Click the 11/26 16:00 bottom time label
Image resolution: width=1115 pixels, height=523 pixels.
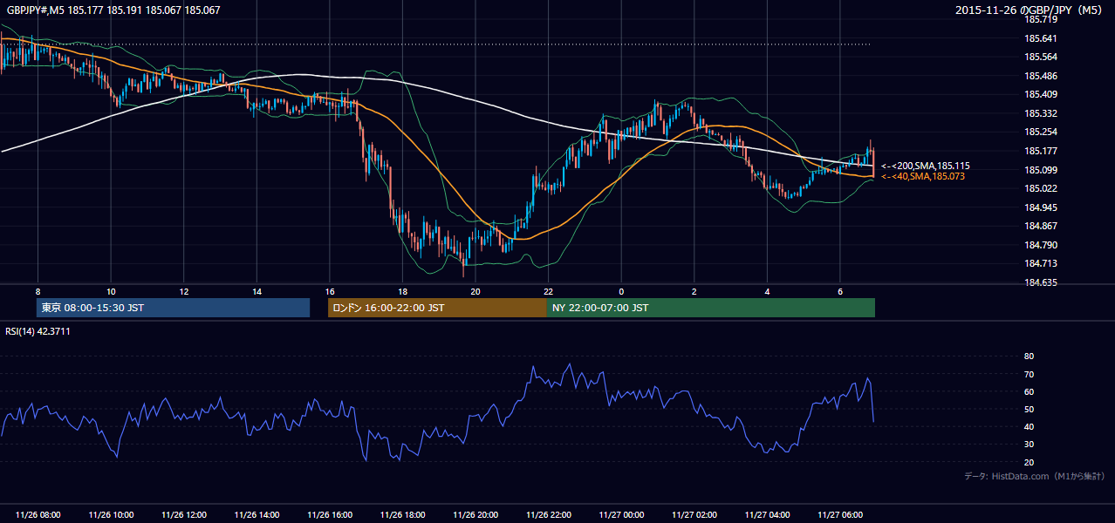click(x=330, y=515)
